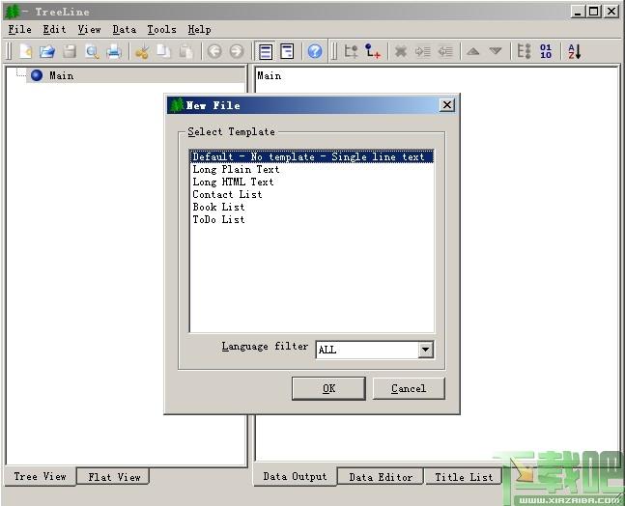
Task: Click the Configure Data Types tree icon
Action: 524,51
